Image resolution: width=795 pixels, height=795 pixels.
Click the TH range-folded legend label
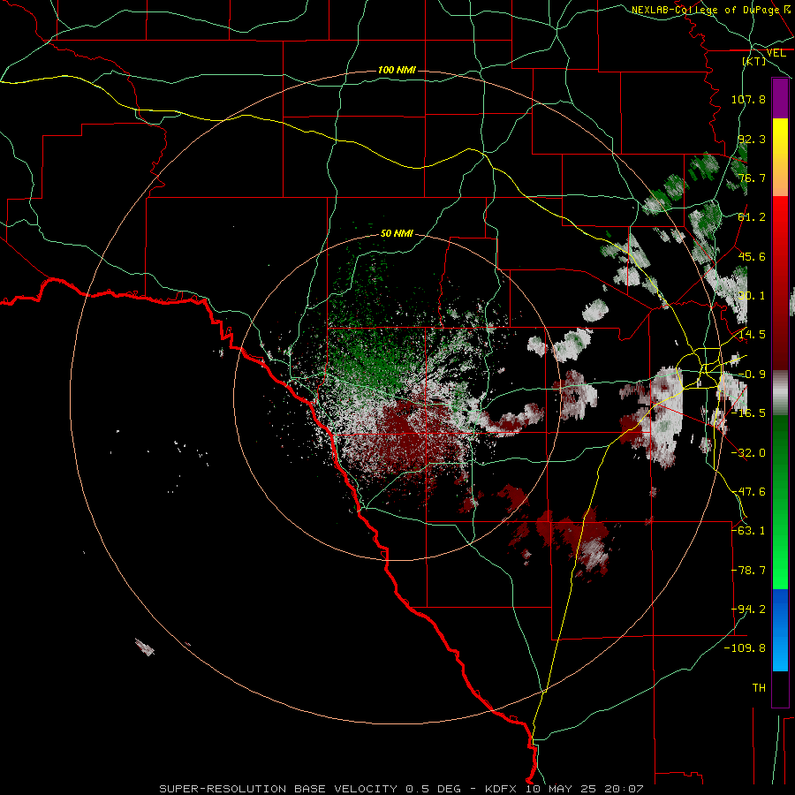pos(759,688)
